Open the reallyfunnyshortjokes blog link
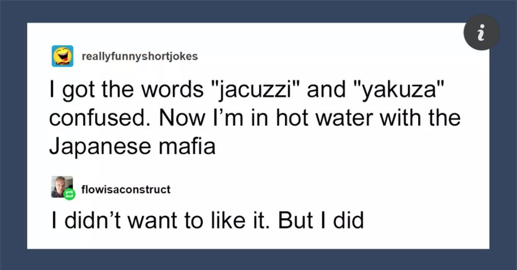Screen dimensions: 517x270 140,57
